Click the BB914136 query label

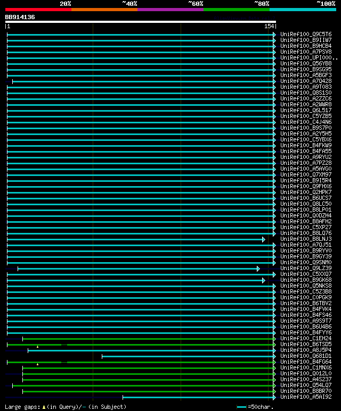pyautogui.click(x=20, y=18)
